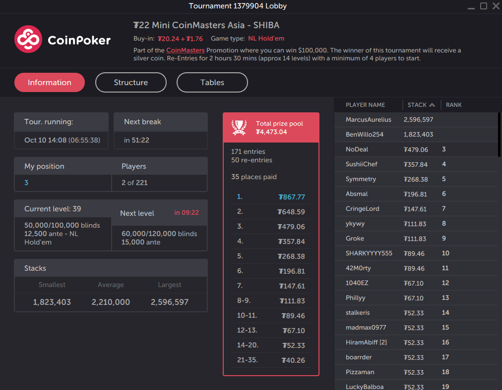This screenshot has width=502, height=390.
Task: Select the SHARKYYYY555 player row
Action: pos(416,253)
